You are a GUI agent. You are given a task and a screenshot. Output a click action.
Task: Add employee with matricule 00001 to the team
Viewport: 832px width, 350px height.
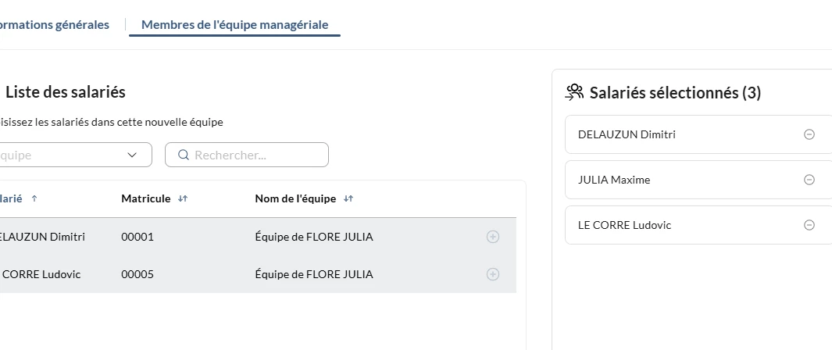[493, 237]
